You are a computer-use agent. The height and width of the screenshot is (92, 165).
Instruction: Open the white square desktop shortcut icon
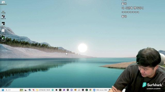click(3, 30)
